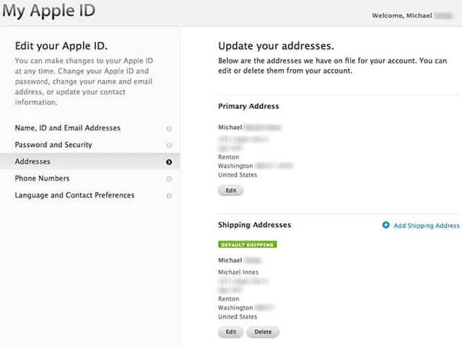
Task: Click the arrow icon next to Phone Numbers
Action: (x=169, y=179)
